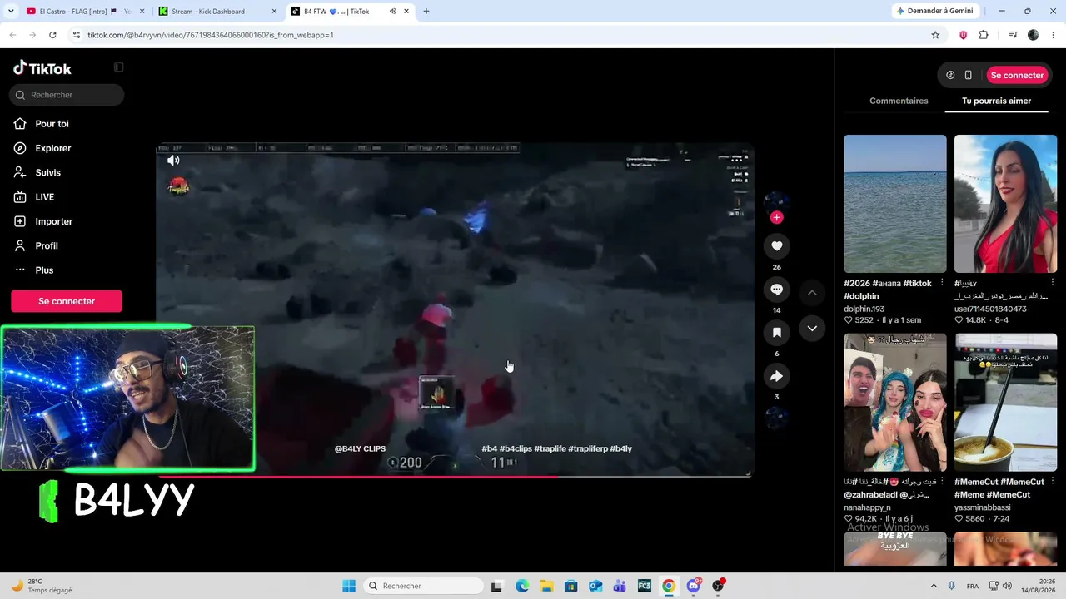Click the get-app phone icon in header
1066x599 pixels.
968,75
